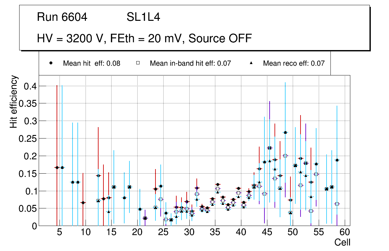Click the 'Mean in-band hit eff: 0.07' legend text
This screenshot has width=389, height=251.
190,63
